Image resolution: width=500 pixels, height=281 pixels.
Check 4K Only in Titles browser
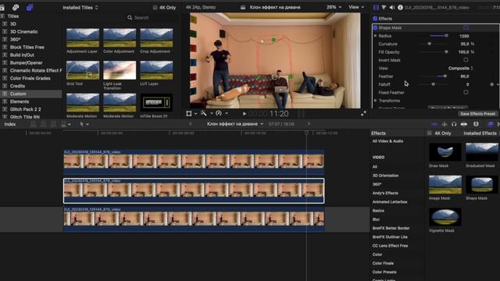[x=155, y=7]
